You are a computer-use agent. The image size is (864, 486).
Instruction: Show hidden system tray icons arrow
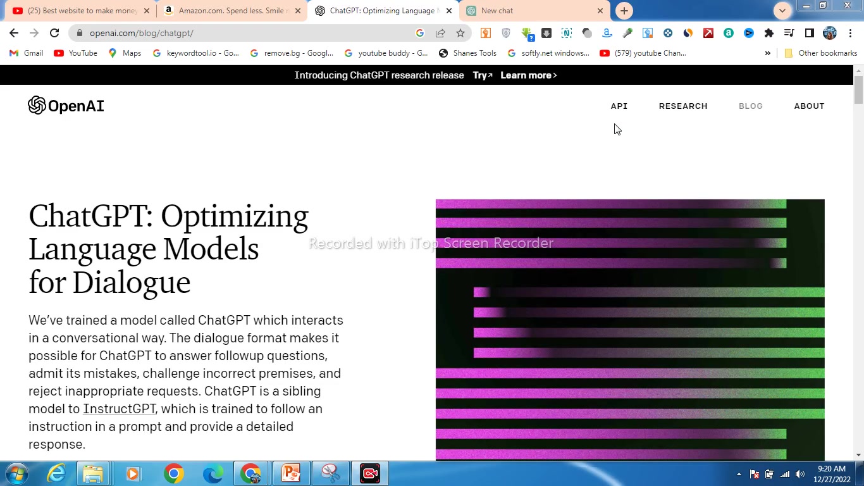(x=739, y=474)
